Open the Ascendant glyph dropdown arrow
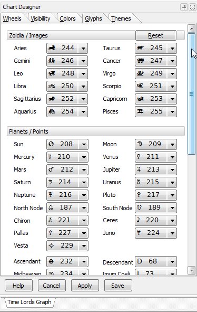 (x=84, y=262)
